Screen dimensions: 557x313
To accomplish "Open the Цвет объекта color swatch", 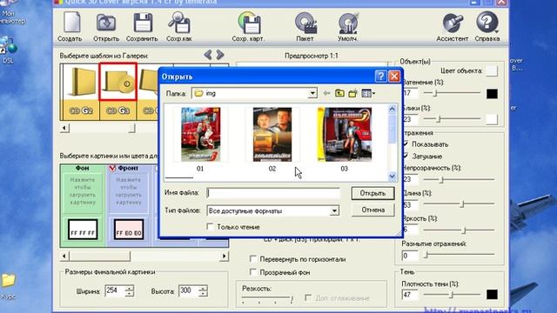I will 492,70.
